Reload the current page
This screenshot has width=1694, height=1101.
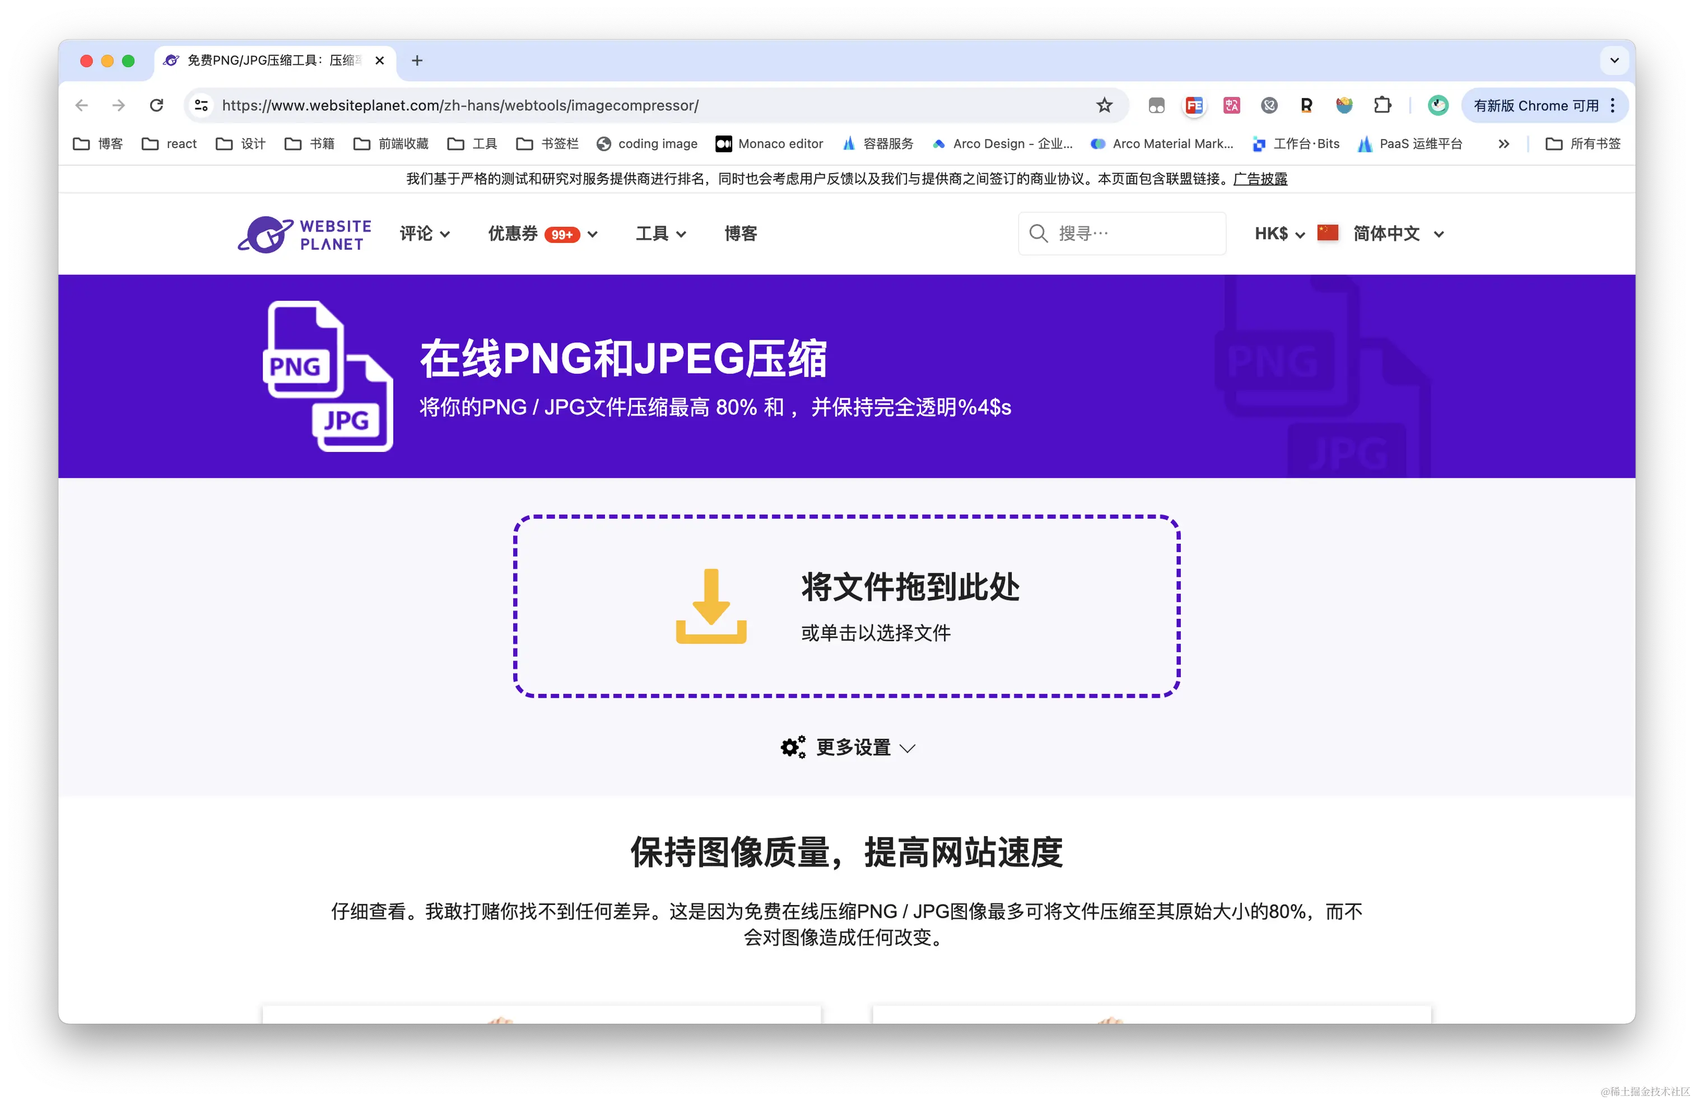(x=157, y=105)
